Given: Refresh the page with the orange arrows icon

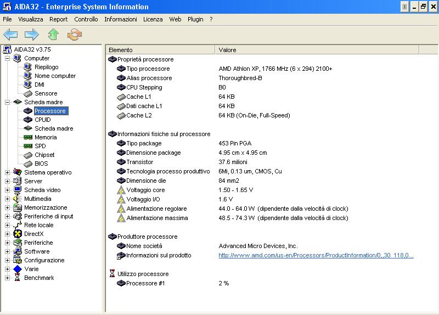Looking at the screenshot, I should 75,35.
